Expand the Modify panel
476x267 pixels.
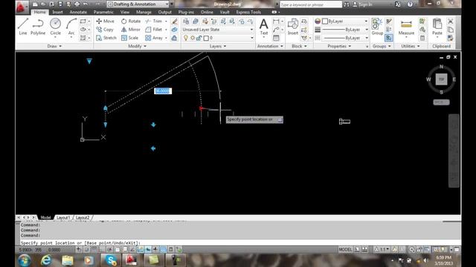[x=137, y=46]
